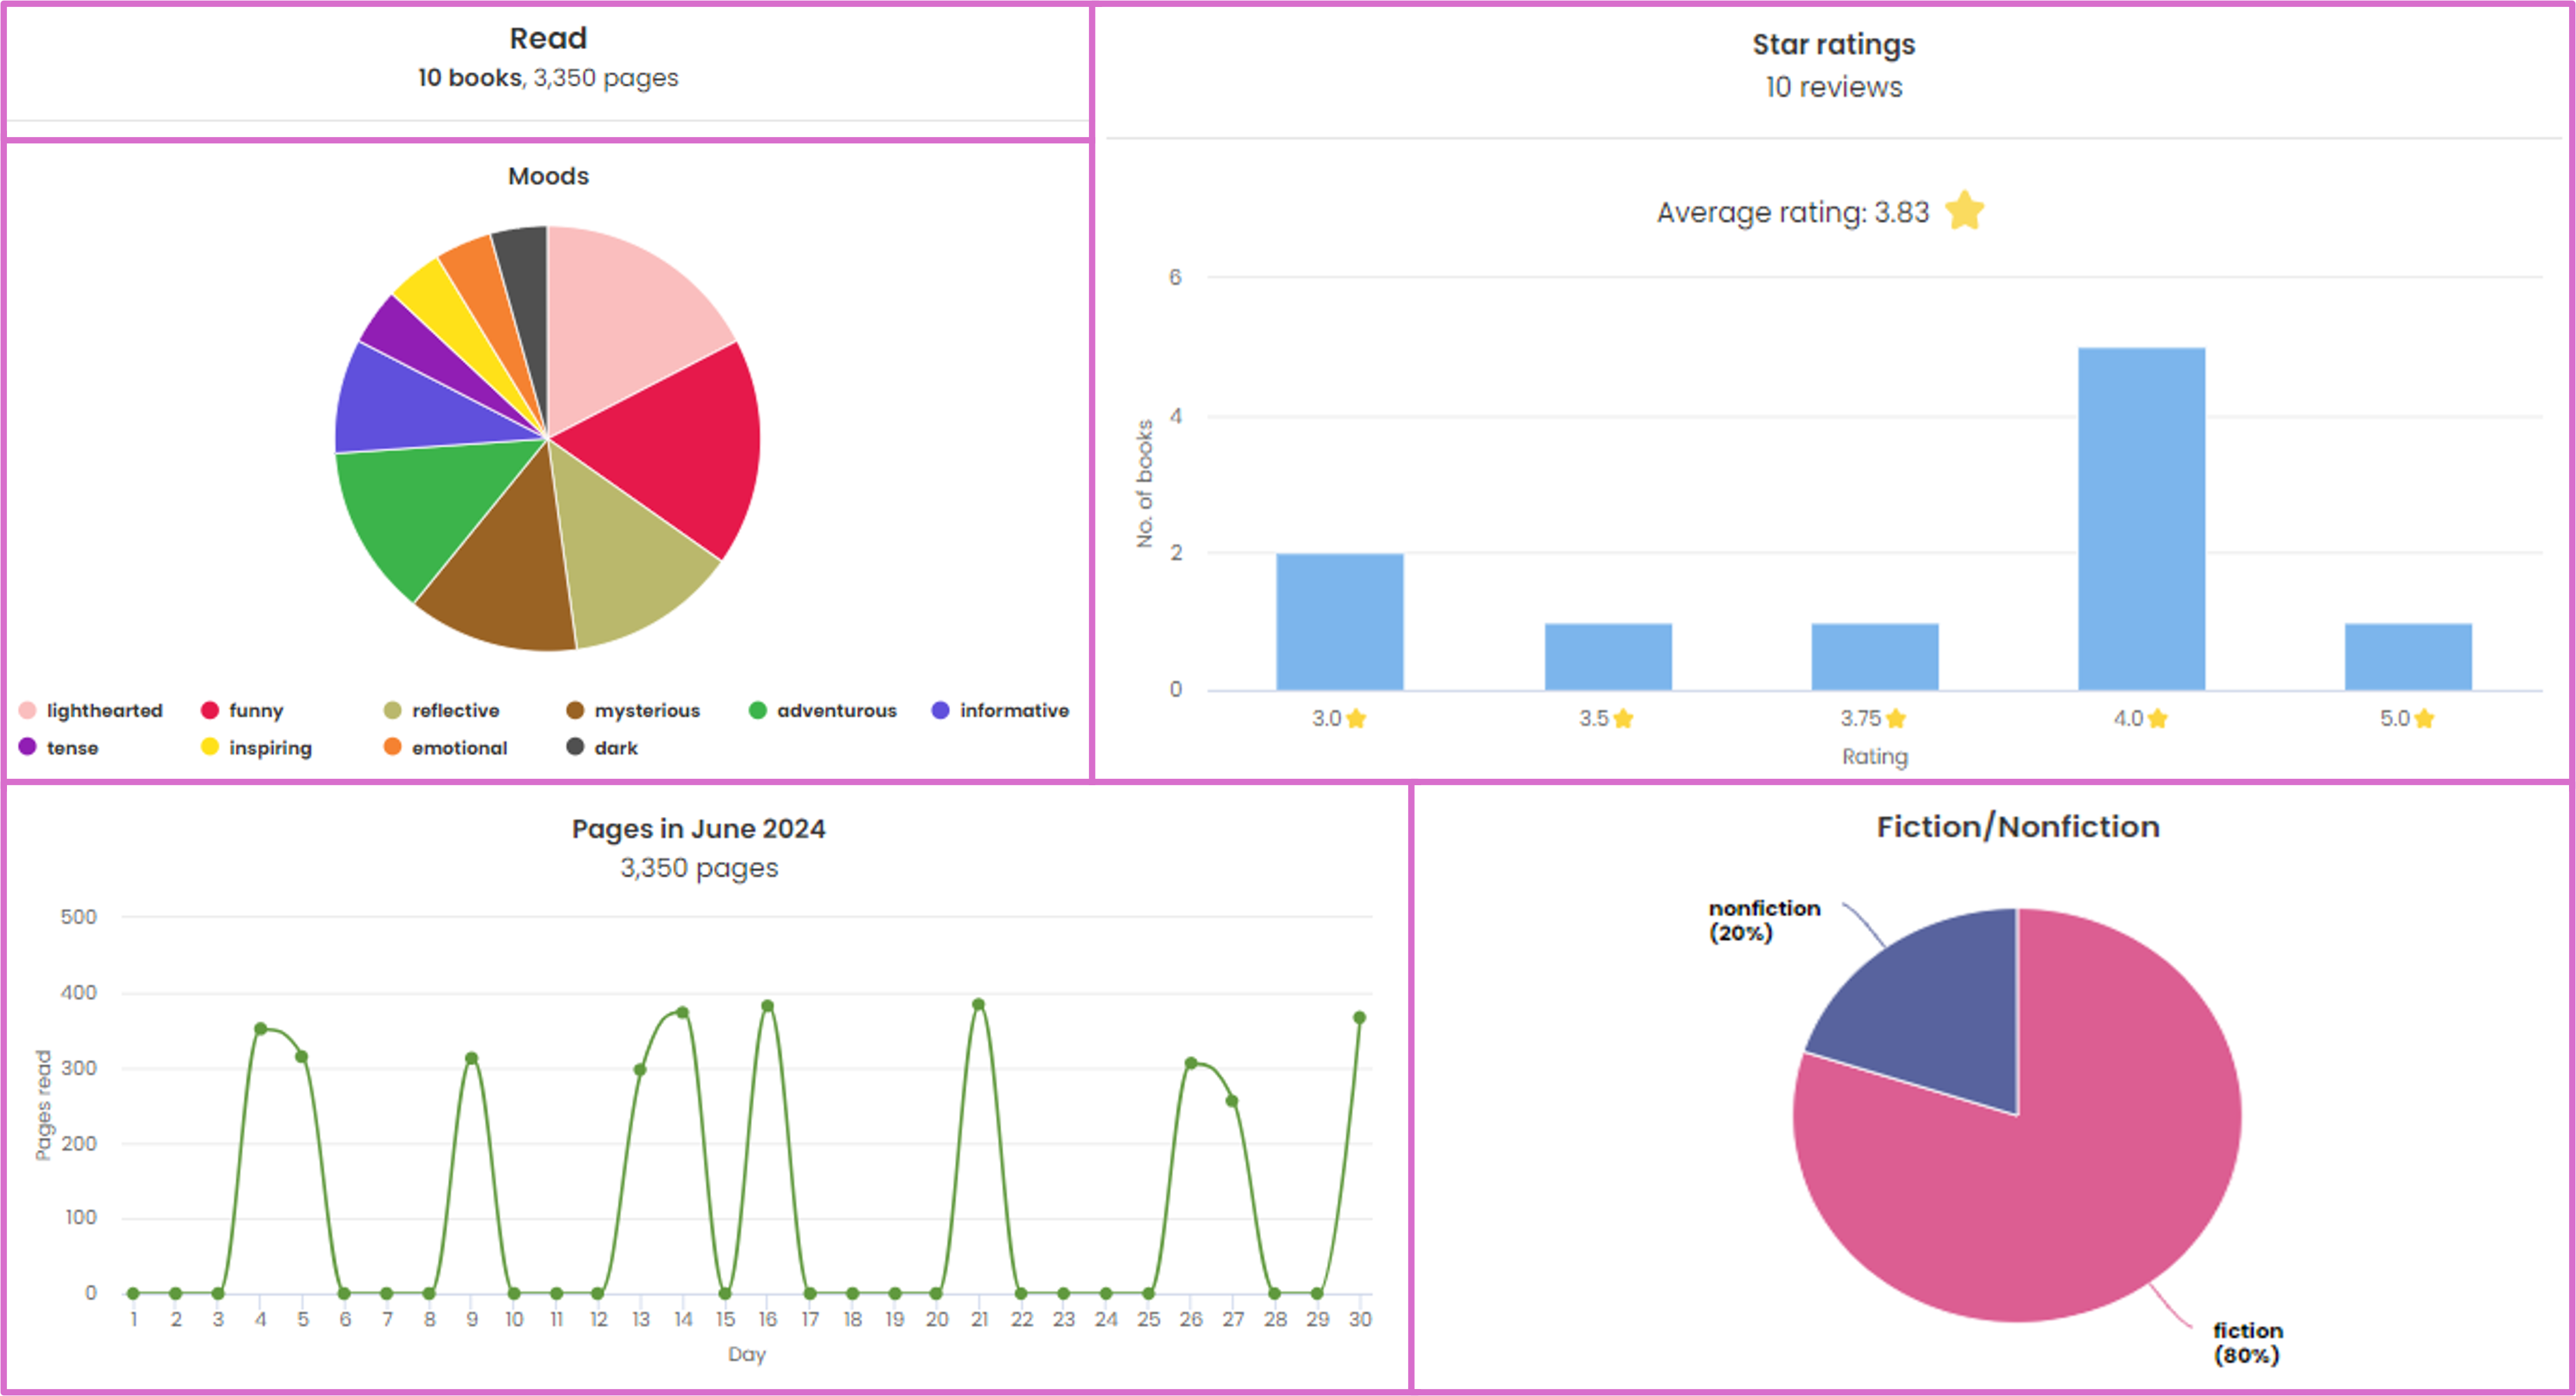Click the tense legend purple dot
The height and width of the screenshot is (1396, 2576).
(x=27, y=747)
